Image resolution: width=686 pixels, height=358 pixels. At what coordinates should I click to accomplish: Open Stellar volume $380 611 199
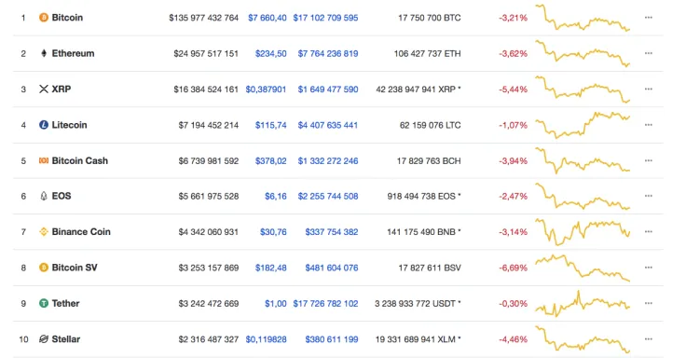pyautogui.click(x=332, y=339)
